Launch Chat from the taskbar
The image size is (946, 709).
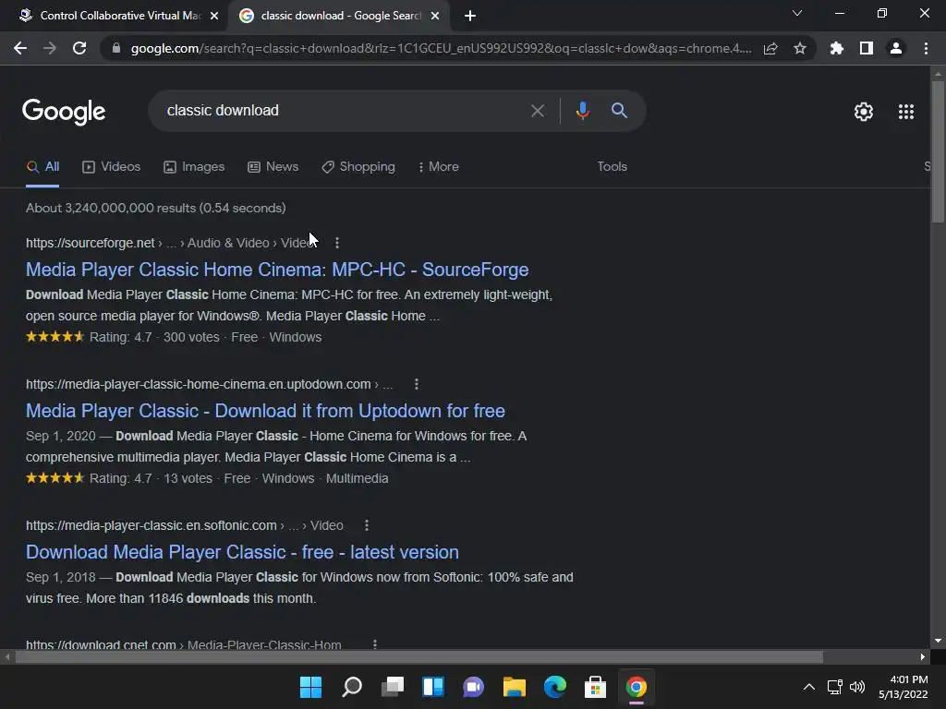(x=474, y=687)
